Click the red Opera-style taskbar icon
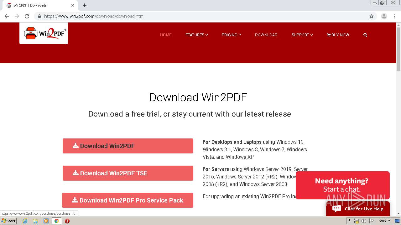Image resolution: width=401 pixels, height=225 pixels. pos(67,221)
